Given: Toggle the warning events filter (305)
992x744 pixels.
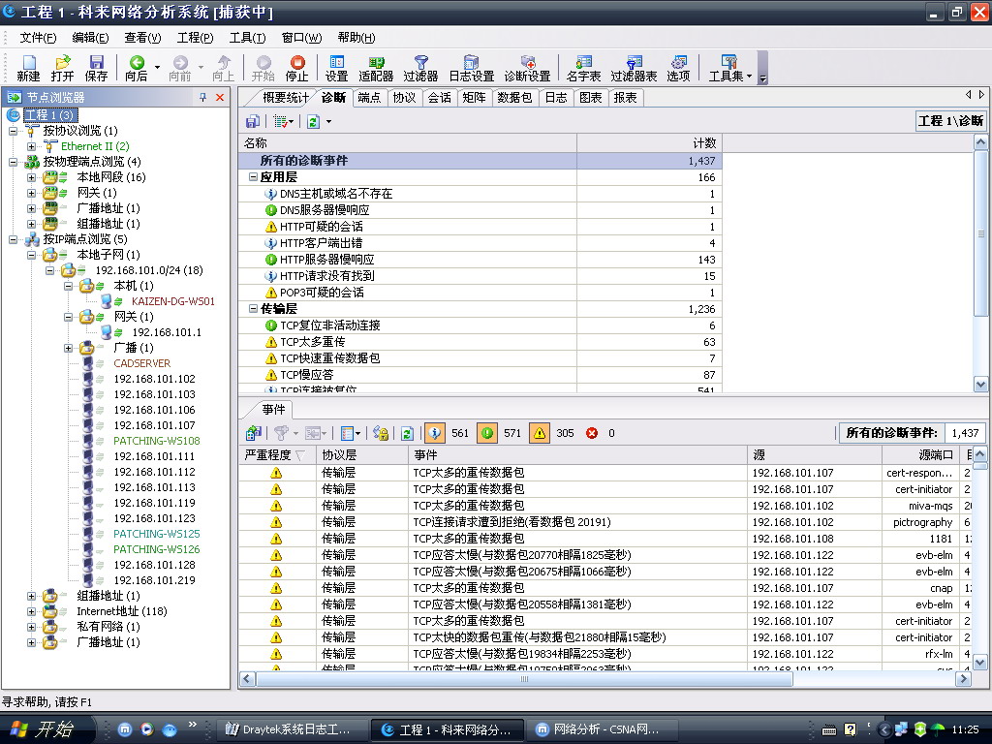Looking at the screenshot, I should click(540, 433).
